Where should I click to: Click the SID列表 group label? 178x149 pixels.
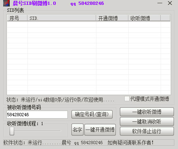(15, 10)
